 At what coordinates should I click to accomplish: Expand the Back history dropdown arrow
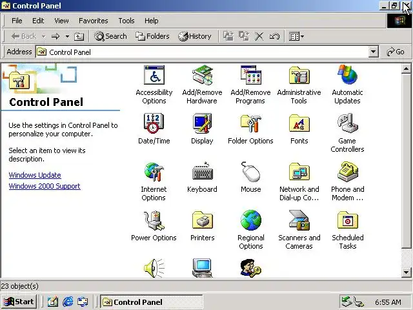pyautogui.click(x=43, y=36)
